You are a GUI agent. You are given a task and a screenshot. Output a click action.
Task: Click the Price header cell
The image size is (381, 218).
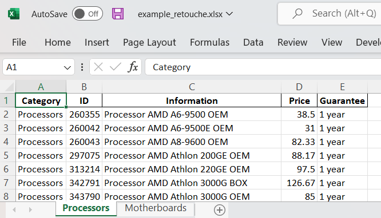299,100
